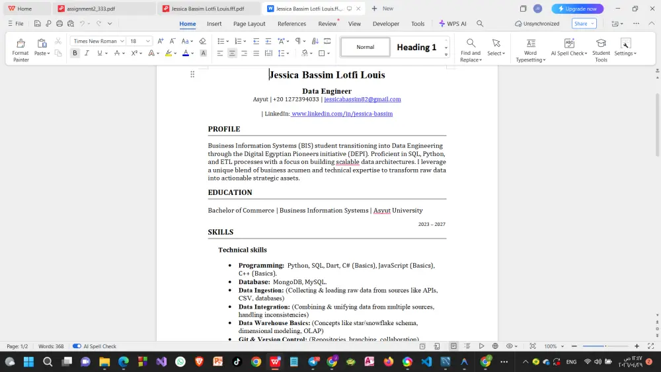Viewport: 661px width, 372px height.
Task: Click the zoom slider handle
Action: [x=605, y=346]
